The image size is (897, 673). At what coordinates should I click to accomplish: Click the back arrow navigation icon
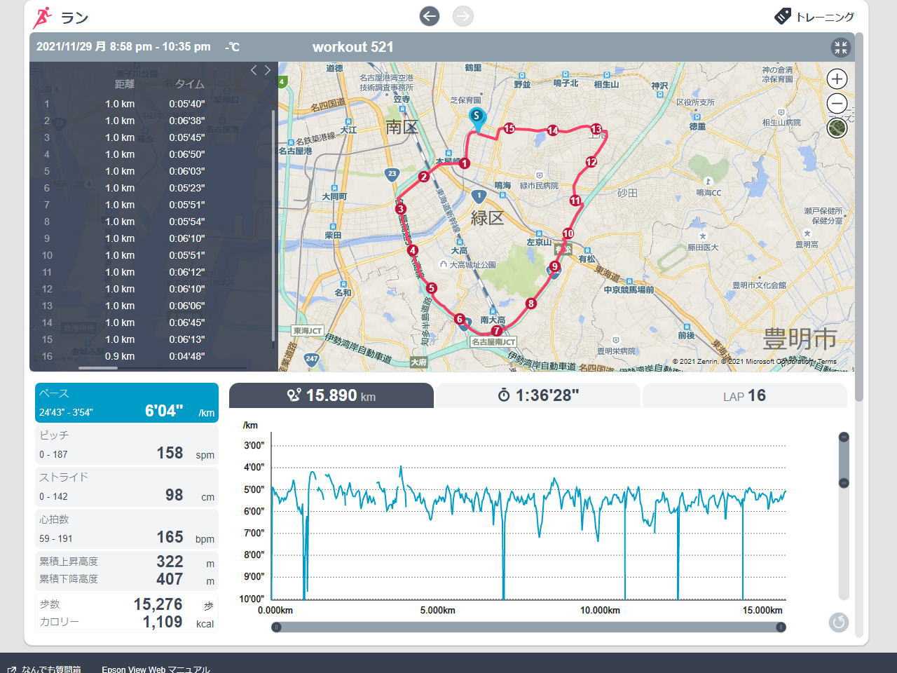tap(430, 16)
